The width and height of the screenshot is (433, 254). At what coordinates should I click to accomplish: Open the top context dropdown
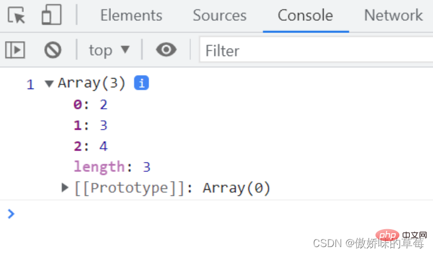[109, 50]
